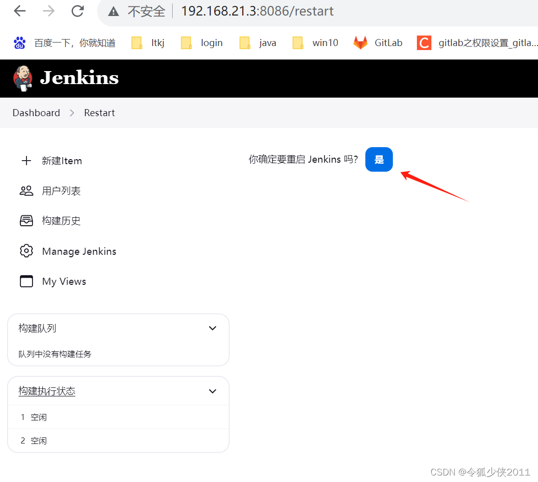Viewport: 538px width, 482px height.
Task: Click the not-secure warning triangle icon
Action: point(114,12)
